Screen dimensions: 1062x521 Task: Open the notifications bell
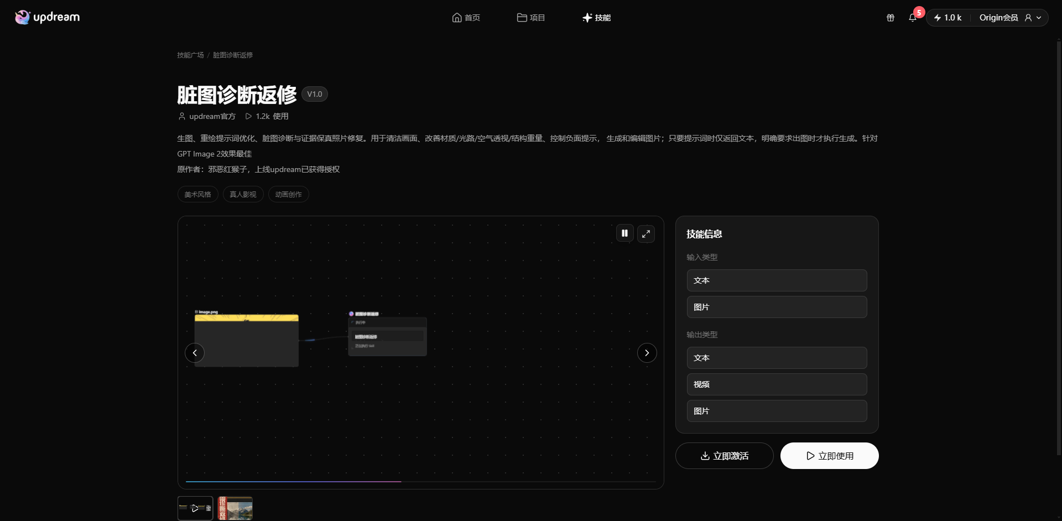pos(913,18)
